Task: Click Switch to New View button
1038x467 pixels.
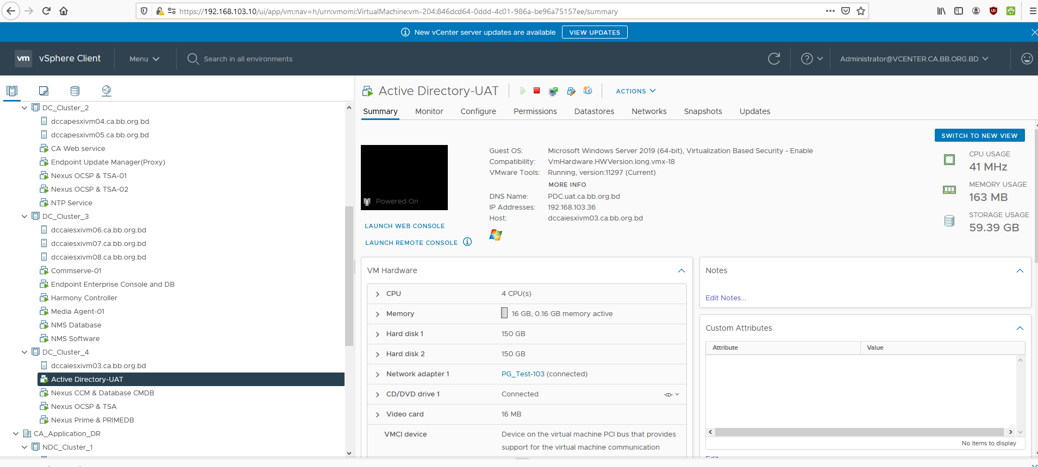Action: point(979,135)
